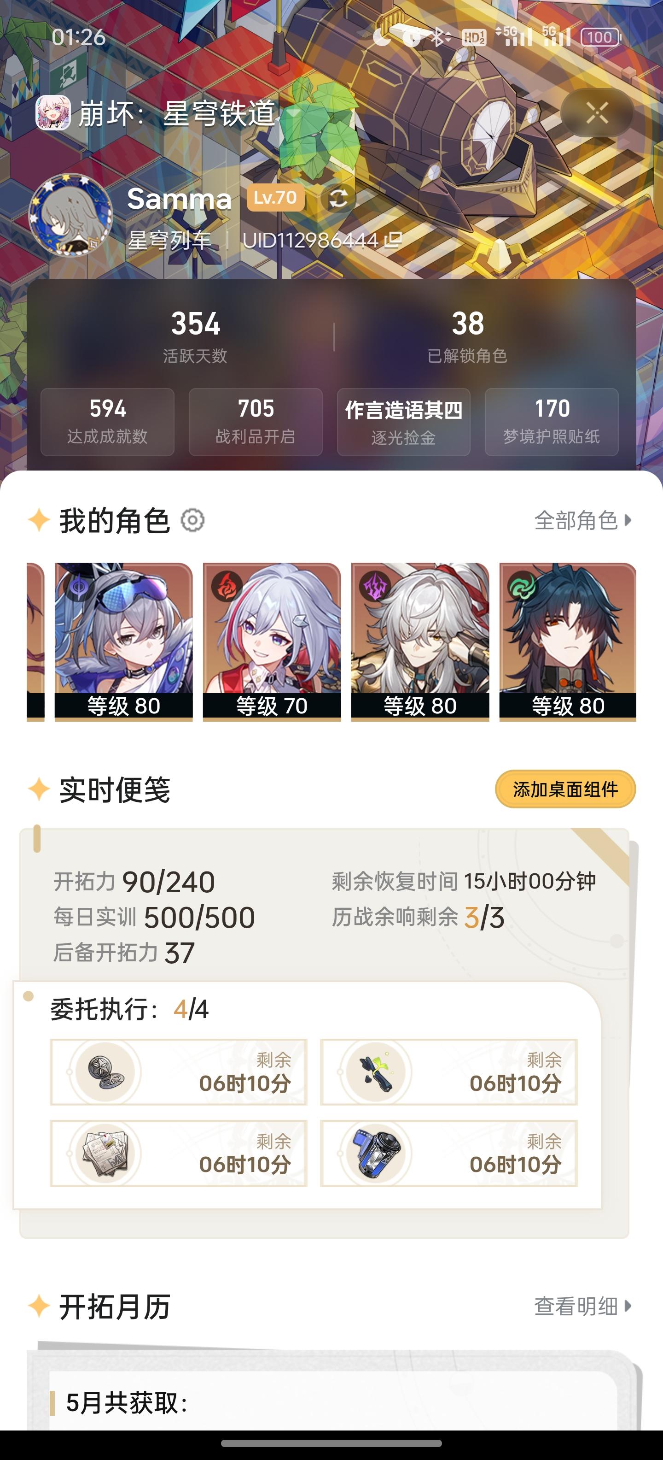Expand 全部角色 to view all characters
This screenshot has width=663, height=1460.
click(582, 520)
